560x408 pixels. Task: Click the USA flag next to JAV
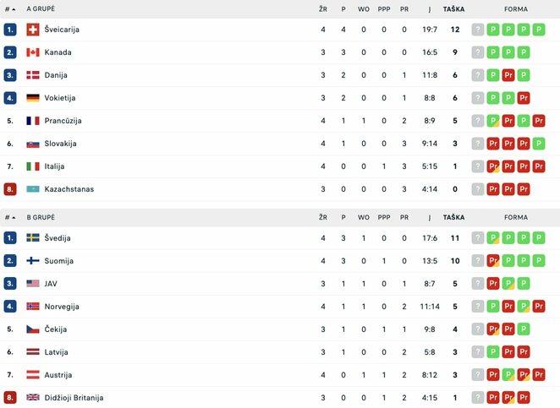point(33,284)
